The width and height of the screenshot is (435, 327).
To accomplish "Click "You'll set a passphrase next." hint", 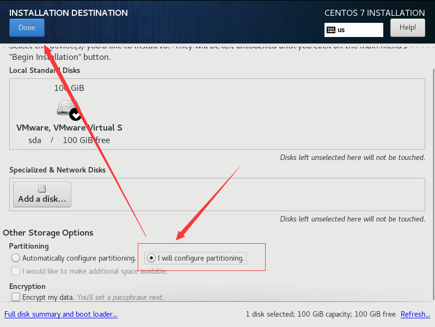I will tap(121, 297).
